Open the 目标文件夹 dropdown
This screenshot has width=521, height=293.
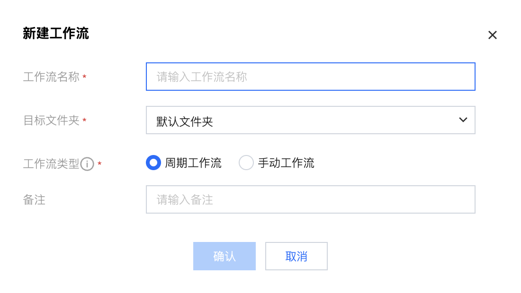point(310,120)
